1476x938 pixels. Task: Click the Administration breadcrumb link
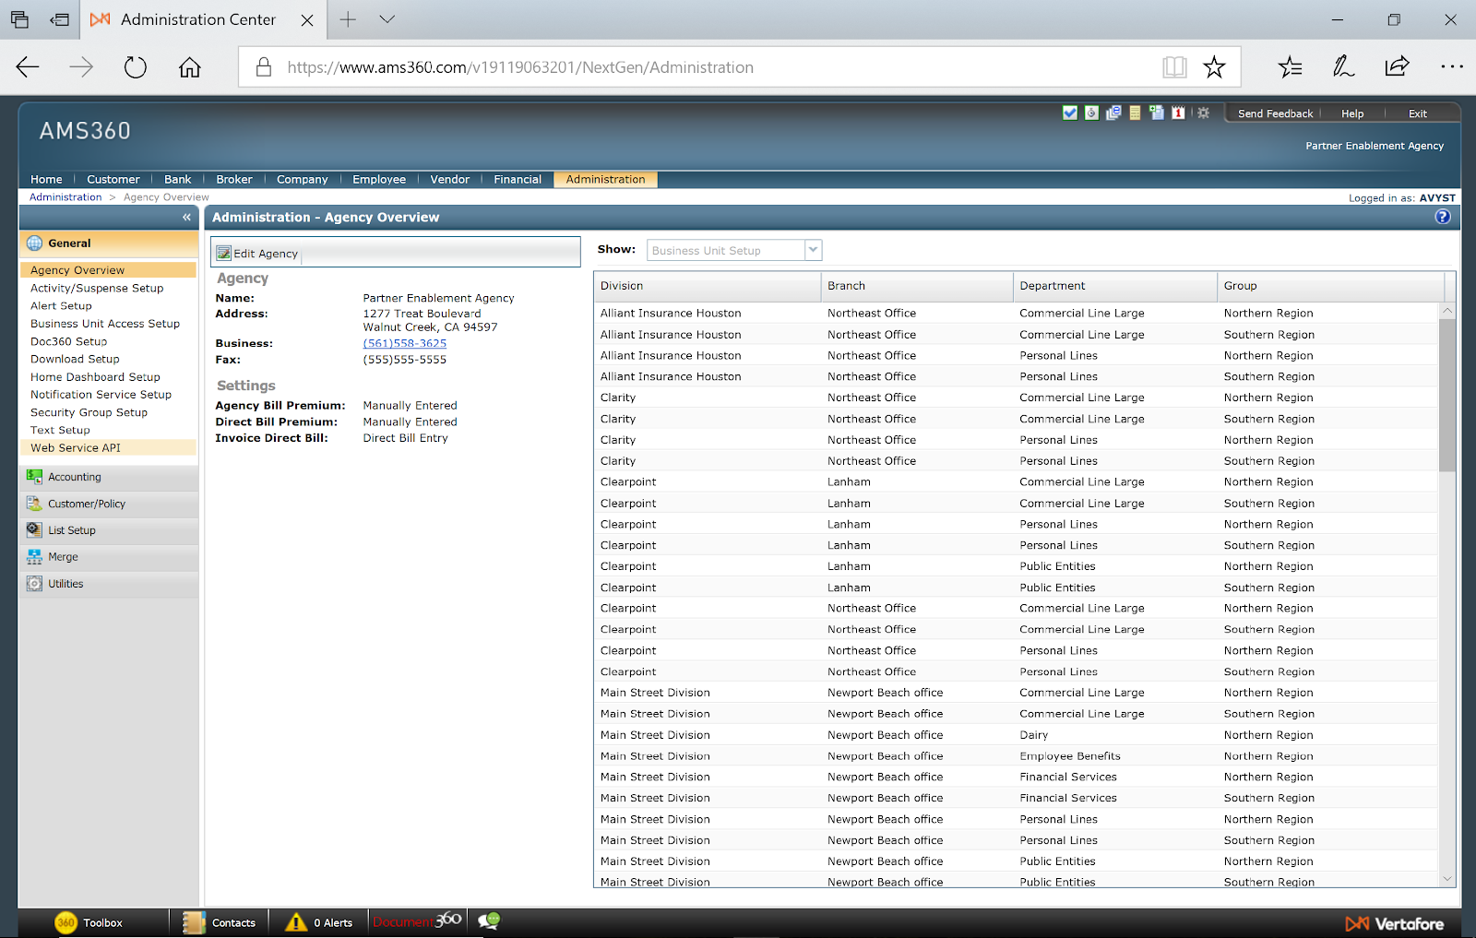tap(65, 197)
